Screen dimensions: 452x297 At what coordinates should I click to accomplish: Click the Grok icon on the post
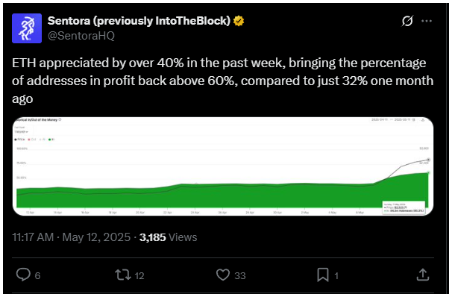tap(407, 21)
